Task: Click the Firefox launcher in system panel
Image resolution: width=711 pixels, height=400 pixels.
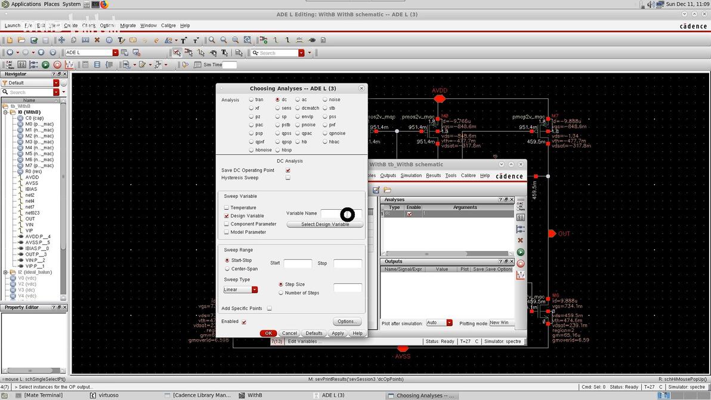Action: click(x=104, y=4)
